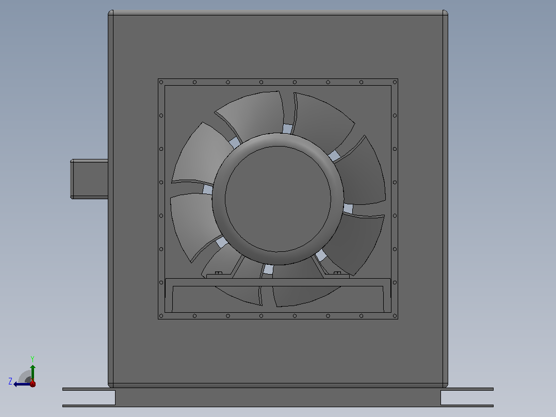The height and width of the screenshot is (417, 556).
Task: Select the base plate under the housing
Action: pos(278,397)
